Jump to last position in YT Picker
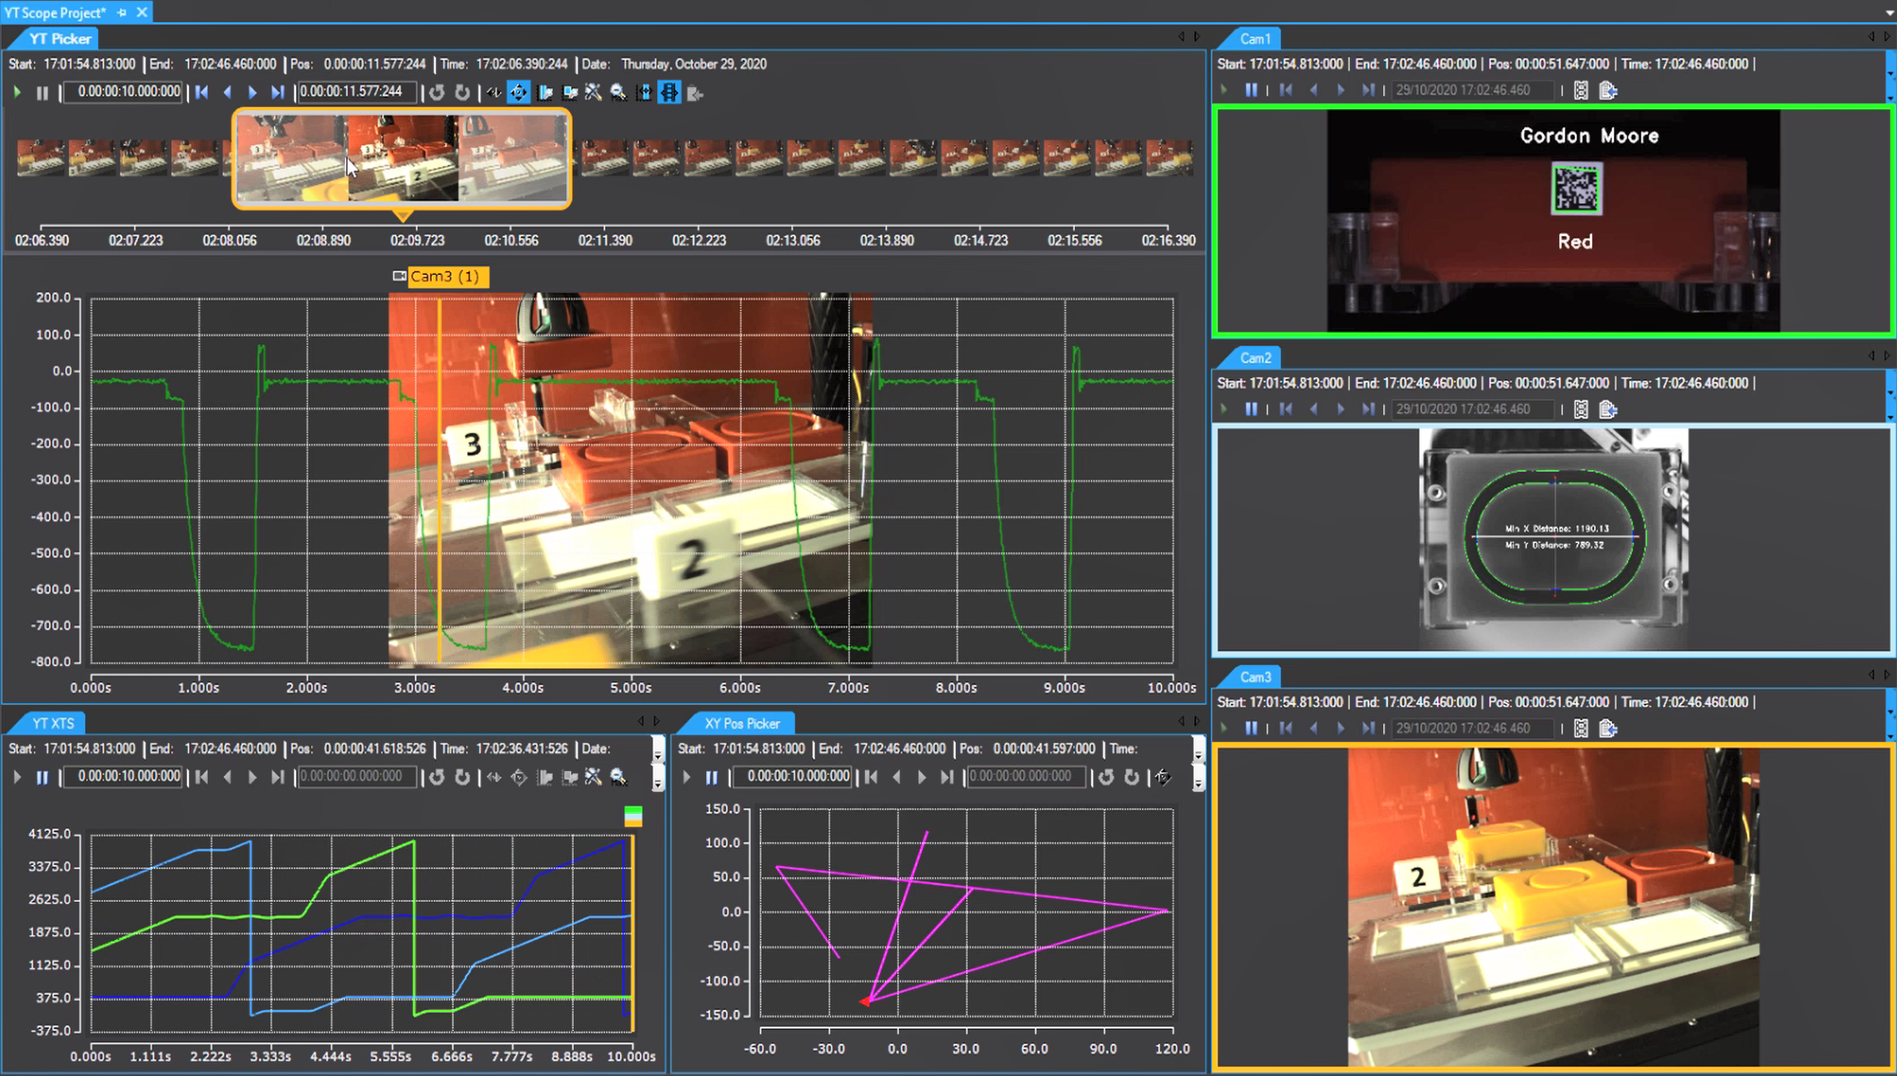 coord(278,92)
